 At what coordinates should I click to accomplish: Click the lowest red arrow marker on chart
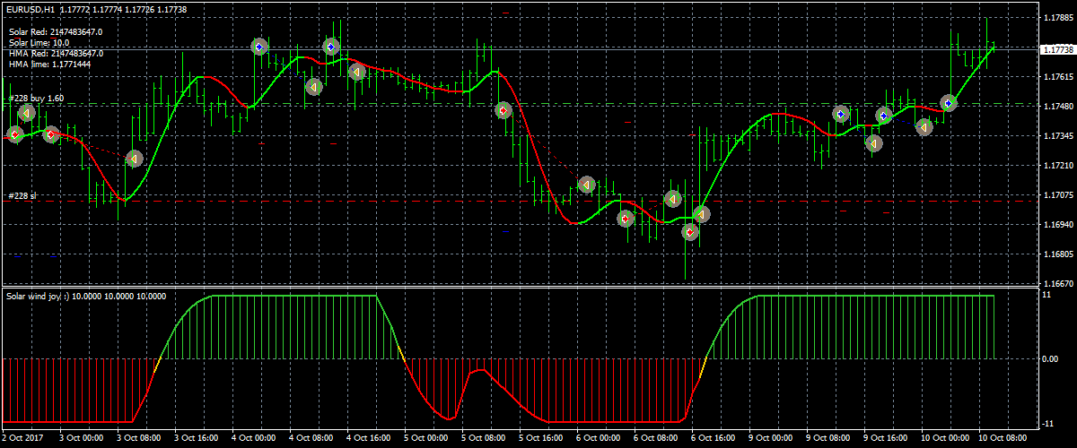click(689, 232)
